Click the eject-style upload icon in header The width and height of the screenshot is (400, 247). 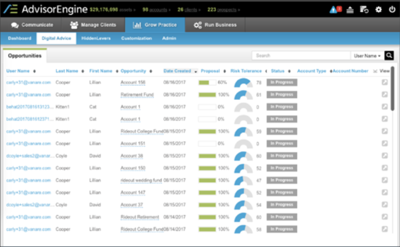click(350, 10)
